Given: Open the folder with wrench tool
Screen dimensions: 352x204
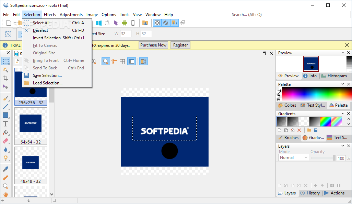Looking at the screenshot, I should click(145, 23).
